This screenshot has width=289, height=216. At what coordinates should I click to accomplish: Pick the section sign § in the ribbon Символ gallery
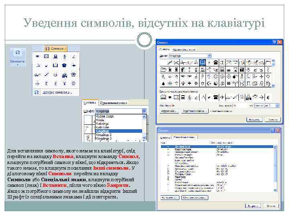pyautogui.click(x=64, y=56)
